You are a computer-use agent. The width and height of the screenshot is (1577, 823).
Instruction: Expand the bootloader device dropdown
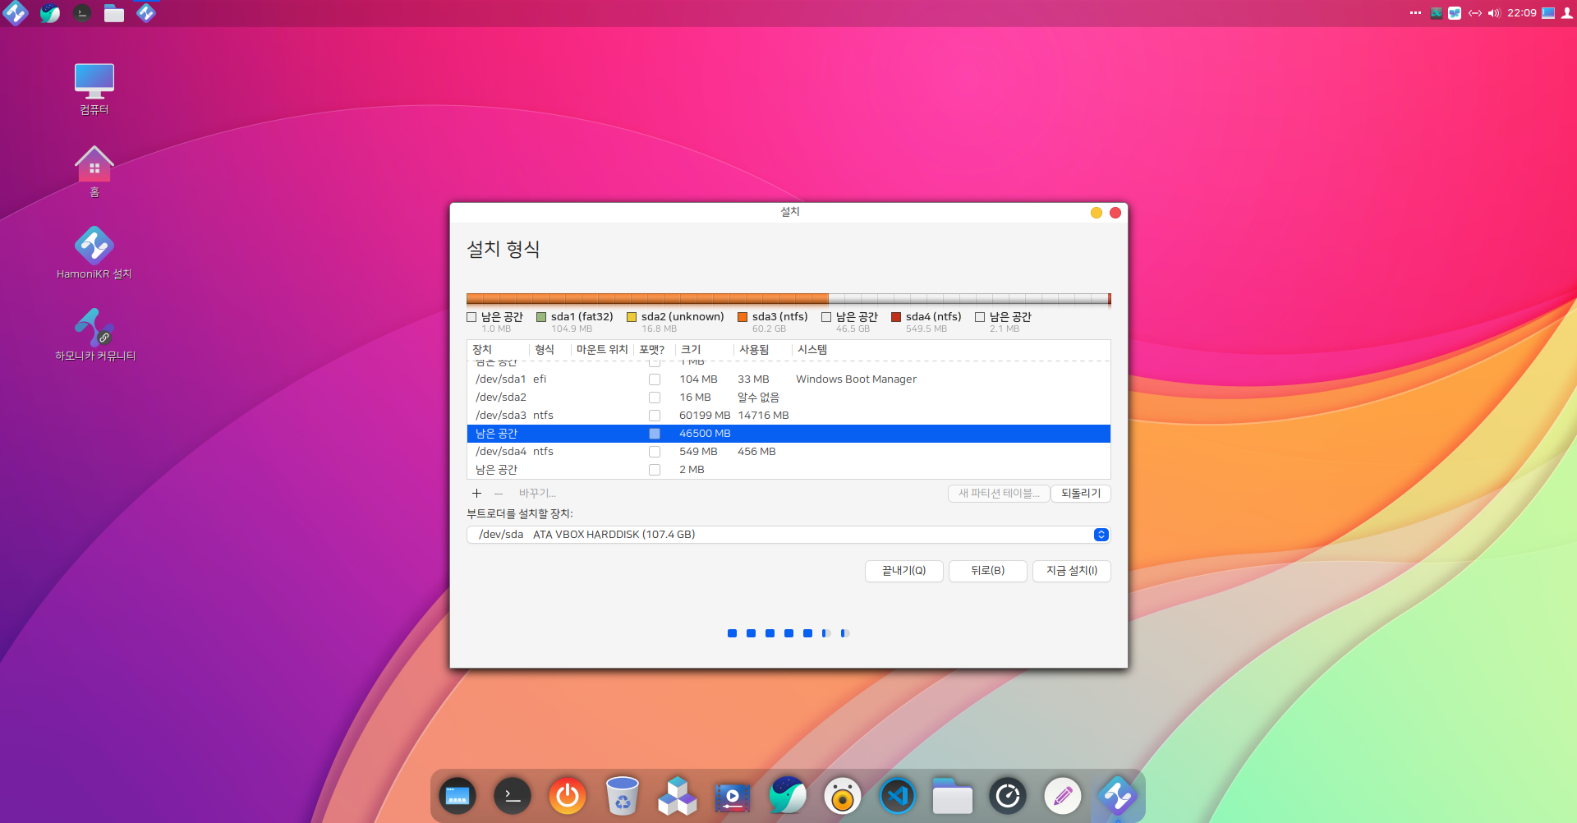pos(1101,535)
